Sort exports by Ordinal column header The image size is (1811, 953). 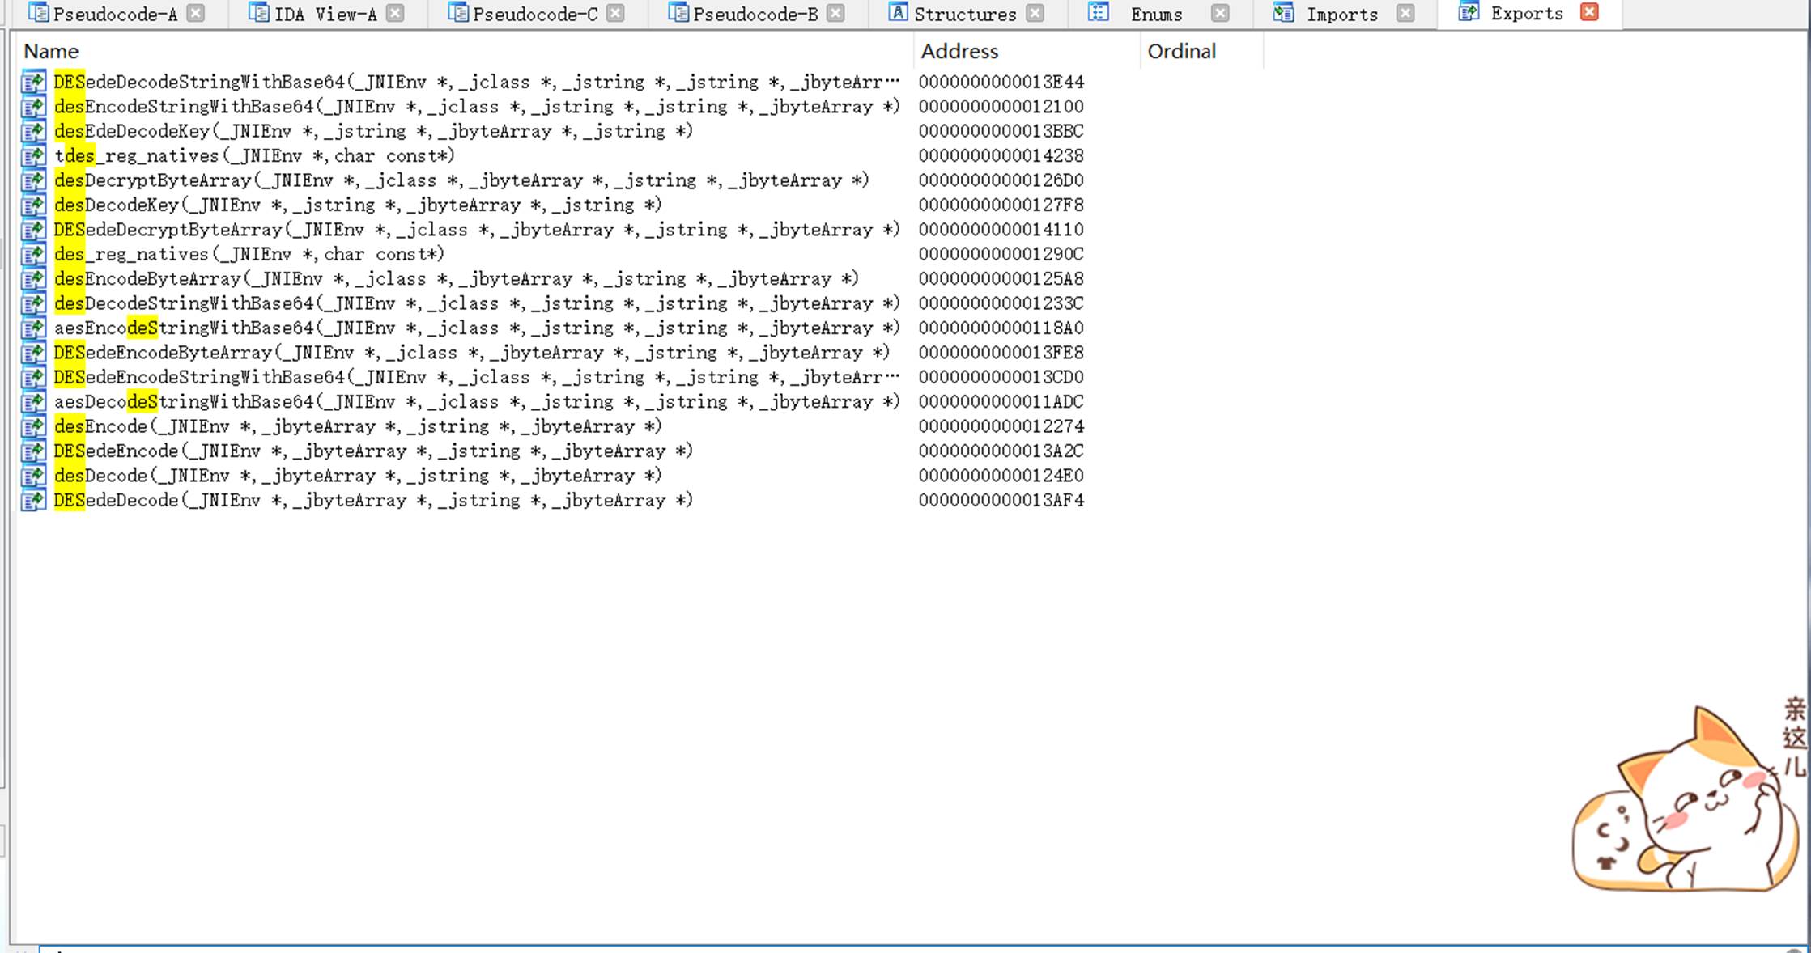tap(1181, 51)
